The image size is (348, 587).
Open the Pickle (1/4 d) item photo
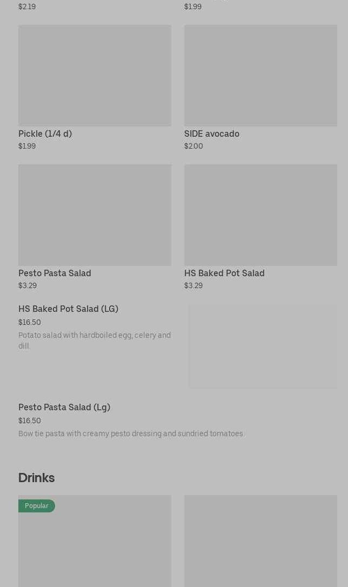coord(95,75)
